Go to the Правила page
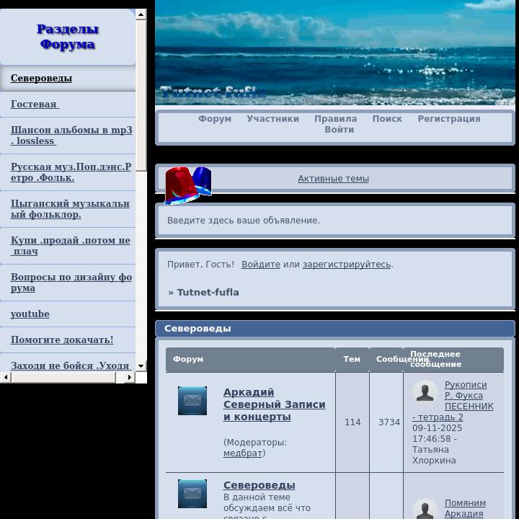519x519 pixels. tap(335, 119)
